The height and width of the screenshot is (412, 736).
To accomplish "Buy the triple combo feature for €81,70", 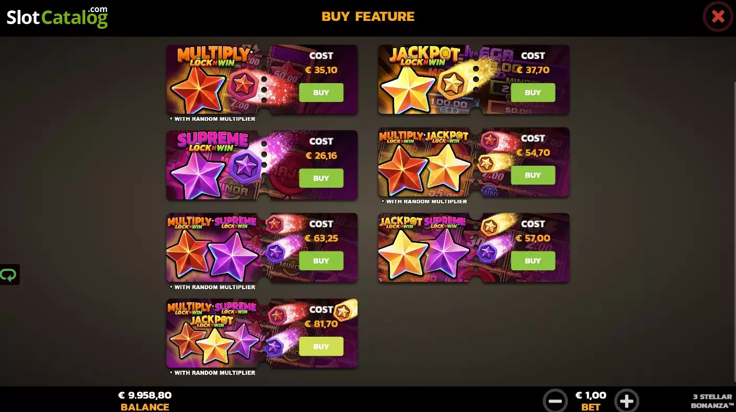I will pyautogui.click(x=321, y=347).
